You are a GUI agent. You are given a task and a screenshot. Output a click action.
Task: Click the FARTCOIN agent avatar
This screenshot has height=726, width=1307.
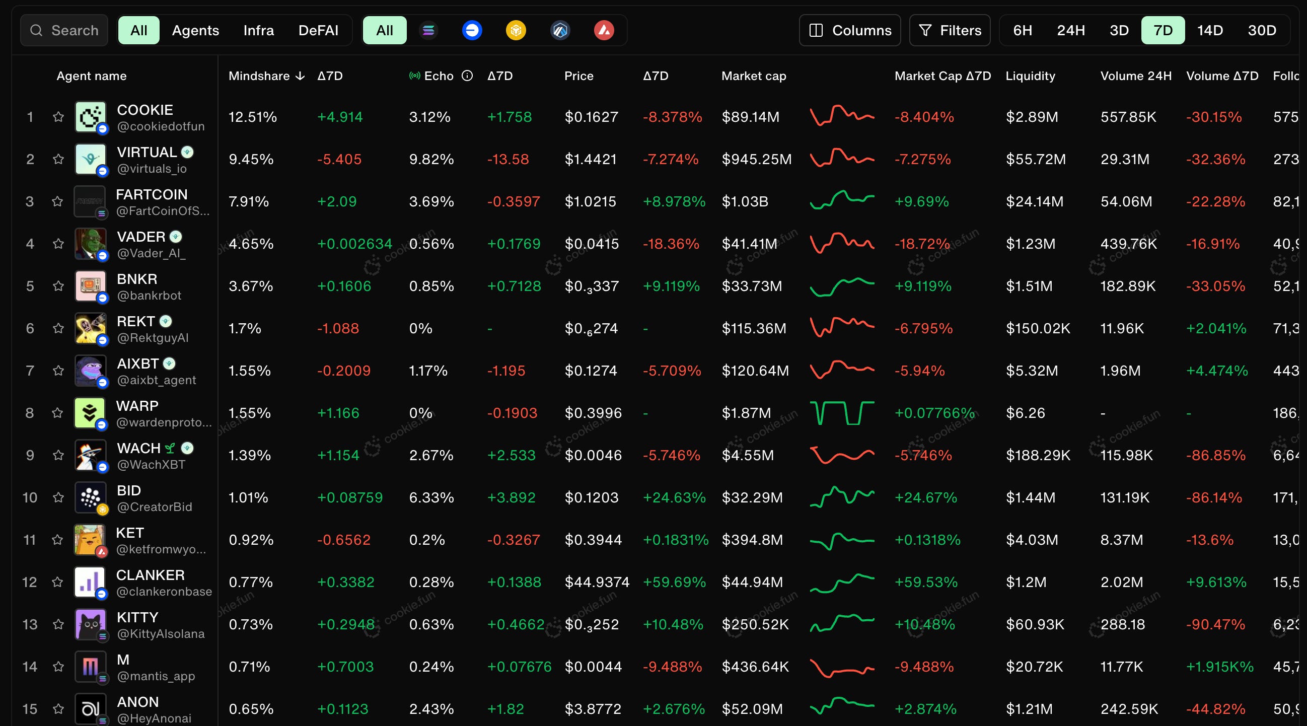click(x=90, y=201)
